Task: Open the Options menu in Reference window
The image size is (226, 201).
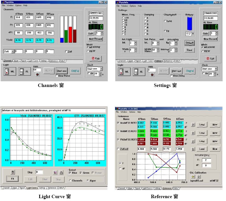Action: [x=133, y=112]
